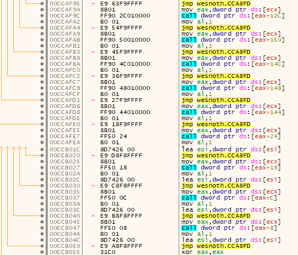Select address 00CCAFB3

(65, 52)
